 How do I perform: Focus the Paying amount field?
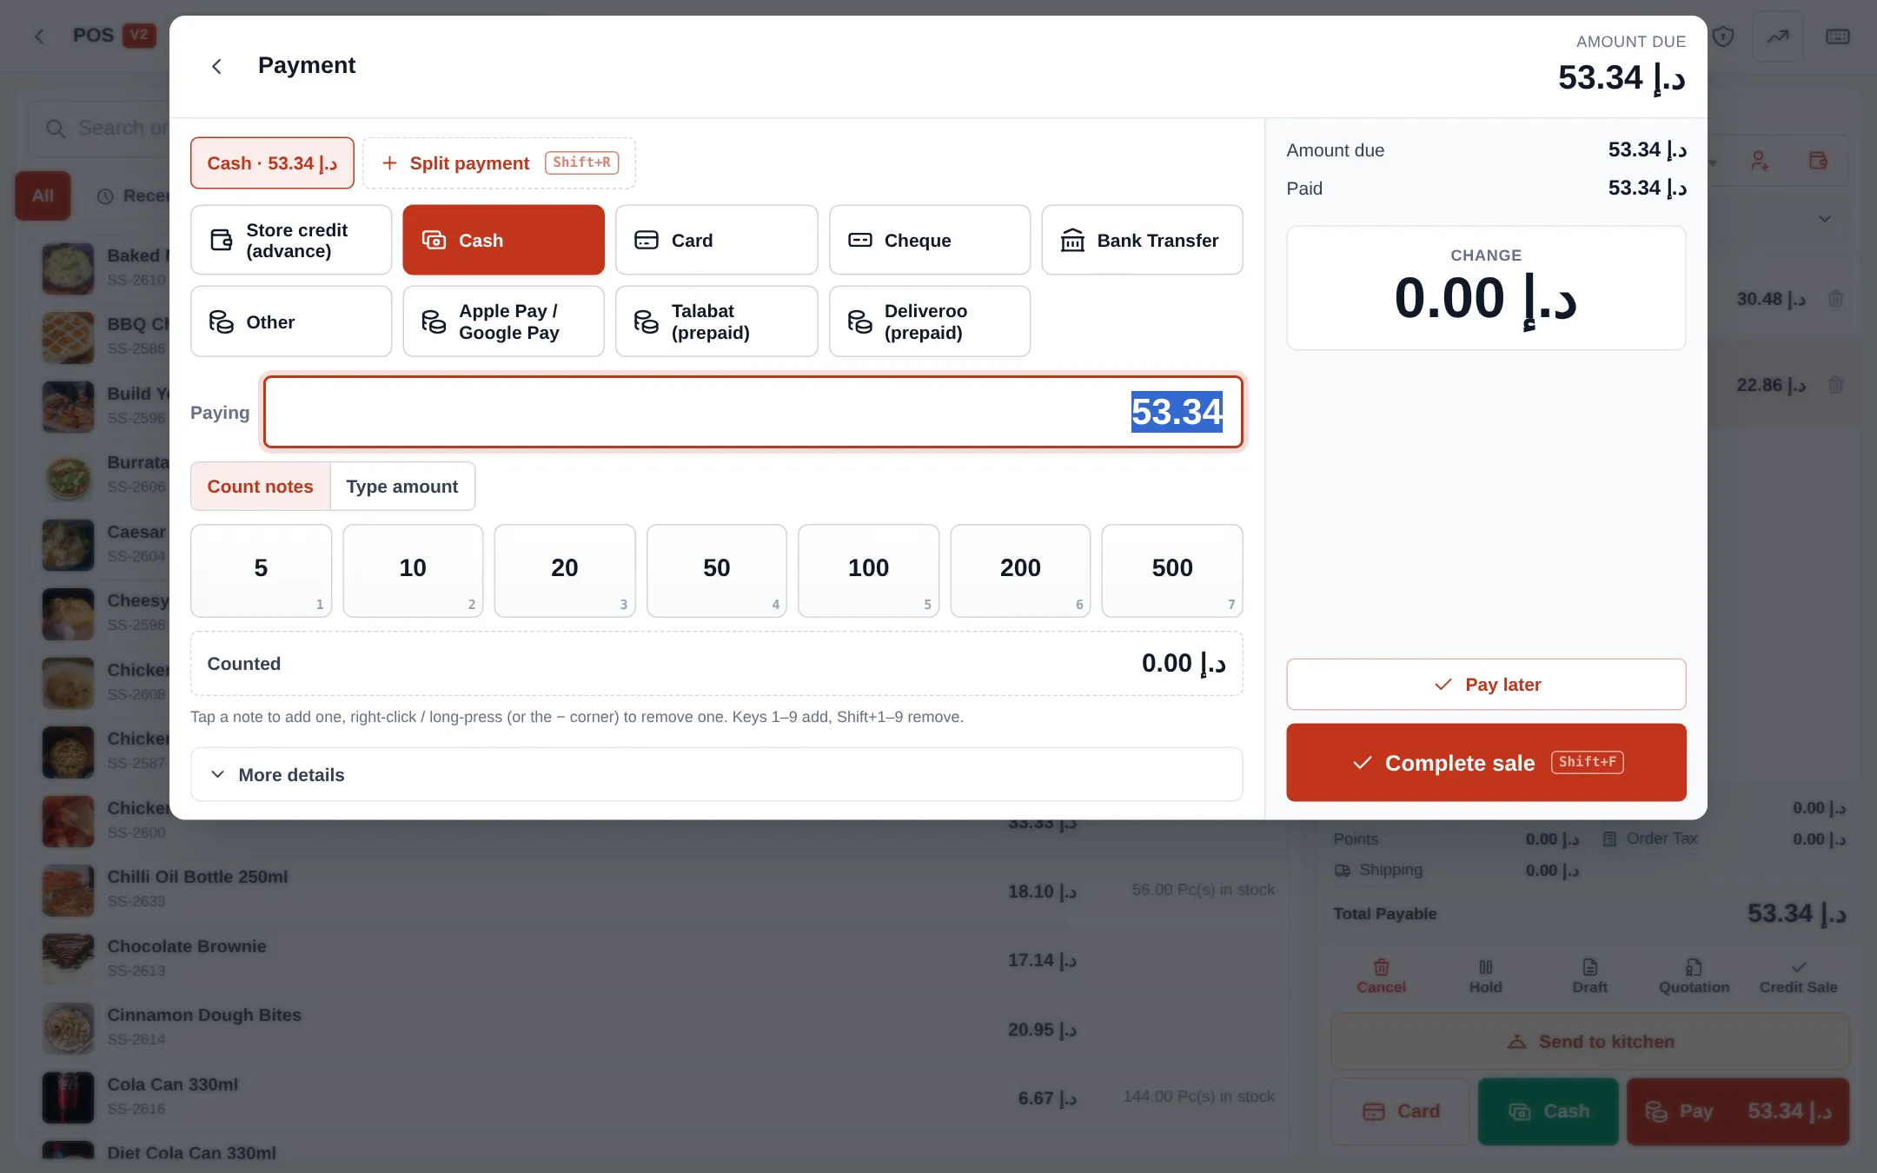tap(753, 412)
